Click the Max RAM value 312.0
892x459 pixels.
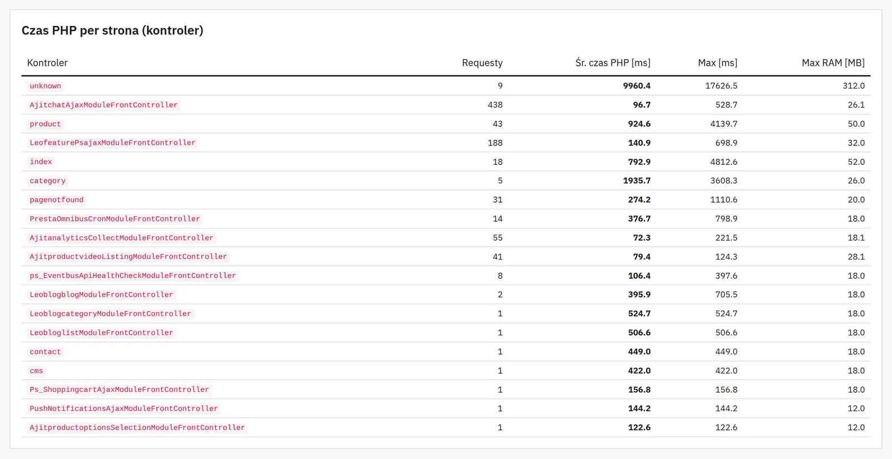point(854,86)
